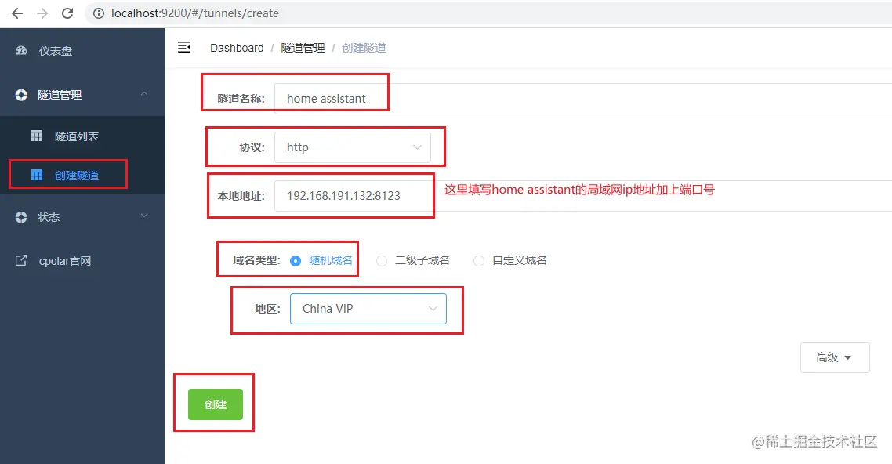This screenshot has width=892, height=464.
Task: Click 隧道管理 in the breadcrumb
Action: pos(303,48)
